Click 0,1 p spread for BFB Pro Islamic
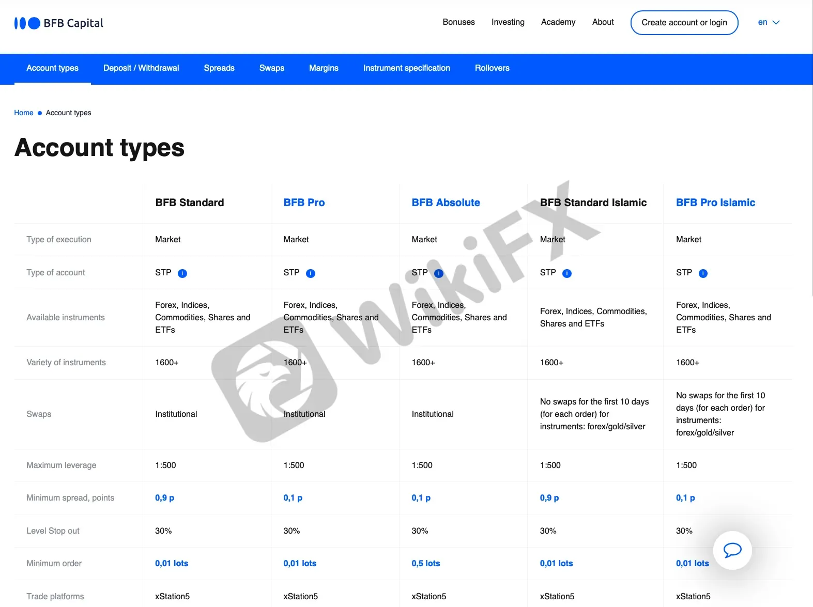Viewport: 813px width, 607px height. (685, 498)
